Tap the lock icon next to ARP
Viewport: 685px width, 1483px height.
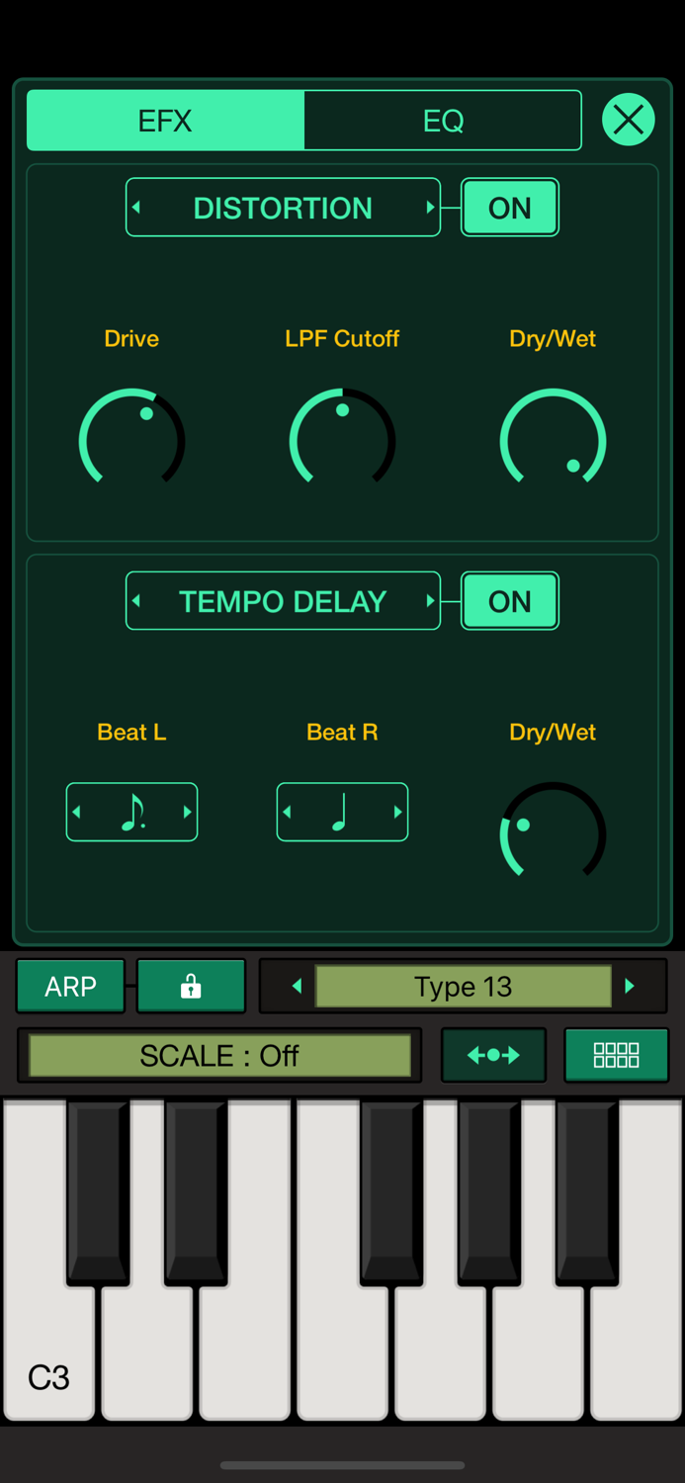[191, 986]
